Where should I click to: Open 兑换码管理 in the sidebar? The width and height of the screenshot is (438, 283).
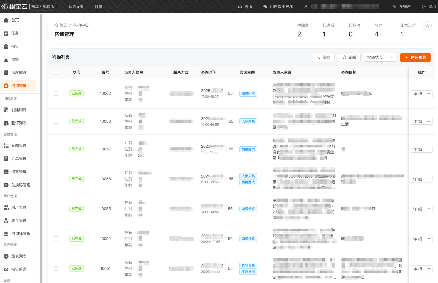(21, 185)
